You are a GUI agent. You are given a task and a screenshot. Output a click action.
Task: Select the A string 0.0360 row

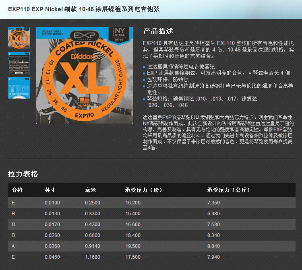151,246
